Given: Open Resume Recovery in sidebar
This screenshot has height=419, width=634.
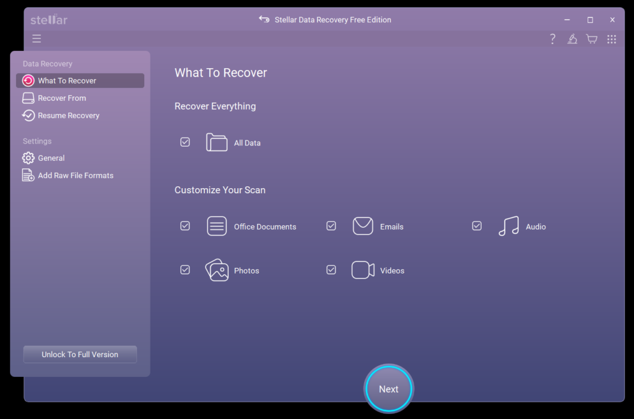Looking at the screenshot, I should point(68,116).
